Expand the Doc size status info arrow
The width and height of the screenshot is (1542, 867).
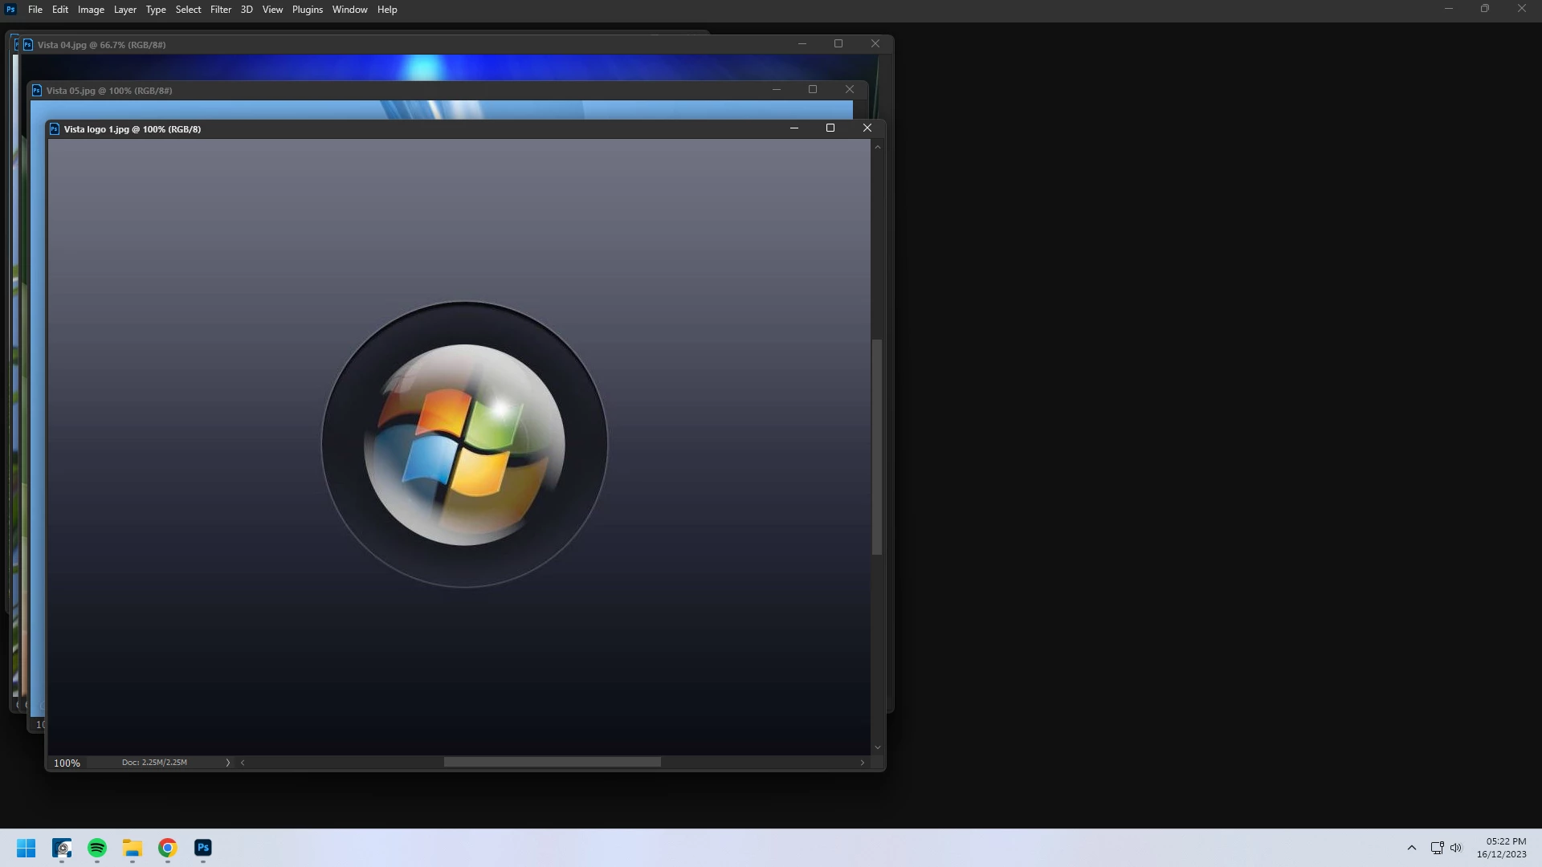tap(228, 763)
